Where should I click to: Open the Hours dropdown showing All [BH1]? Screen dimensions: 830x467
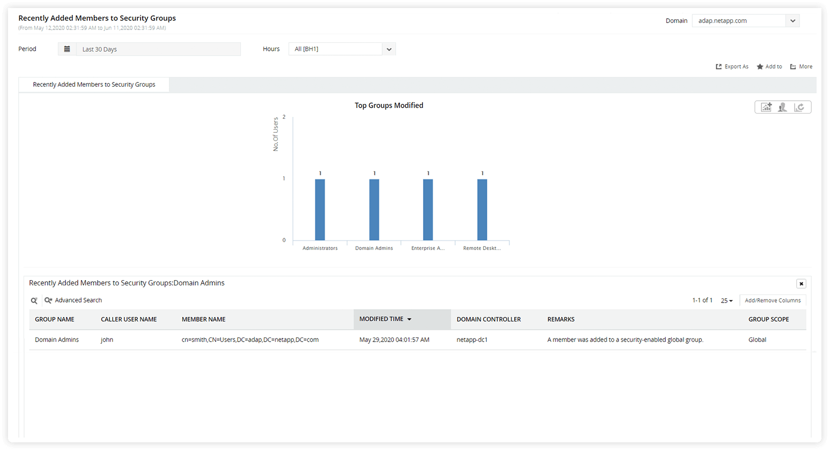388,49
